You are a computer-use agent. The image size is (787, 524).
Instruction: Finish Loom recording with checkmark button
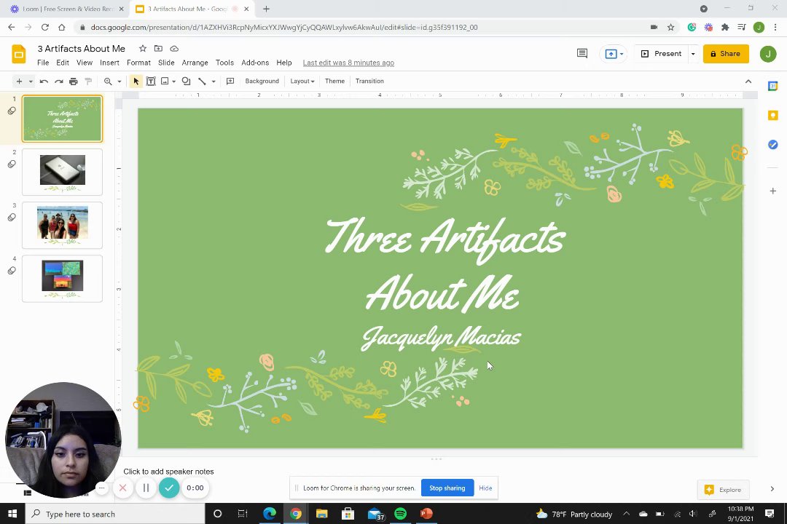(169, 488)
